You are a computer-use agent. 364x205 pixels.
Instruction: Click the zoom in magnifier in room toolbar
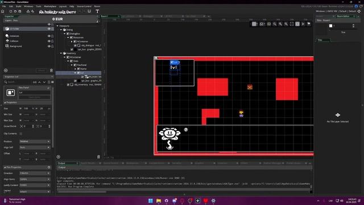point(286,24)
